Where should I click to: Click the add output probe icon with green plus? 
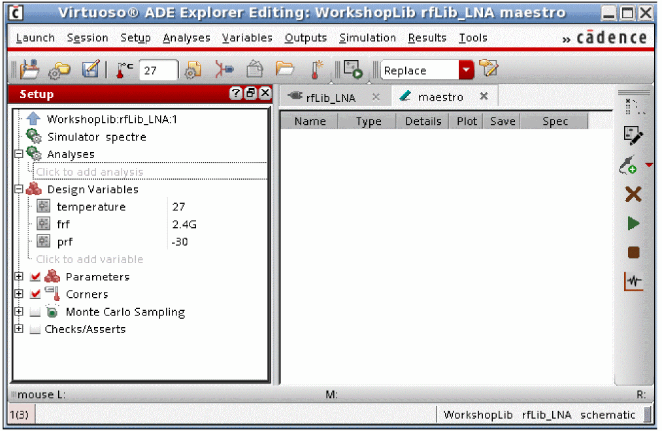click(x=628, y=165)
